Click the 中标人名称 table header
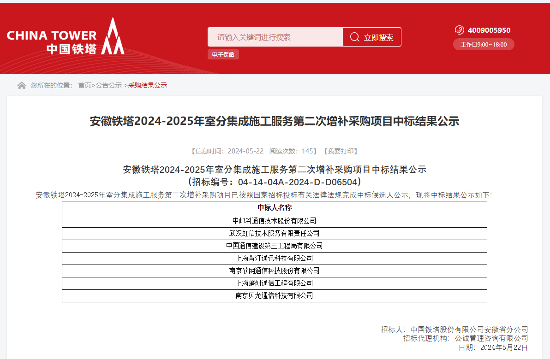Viewport: 550px width, 359px height. point(274,208)
